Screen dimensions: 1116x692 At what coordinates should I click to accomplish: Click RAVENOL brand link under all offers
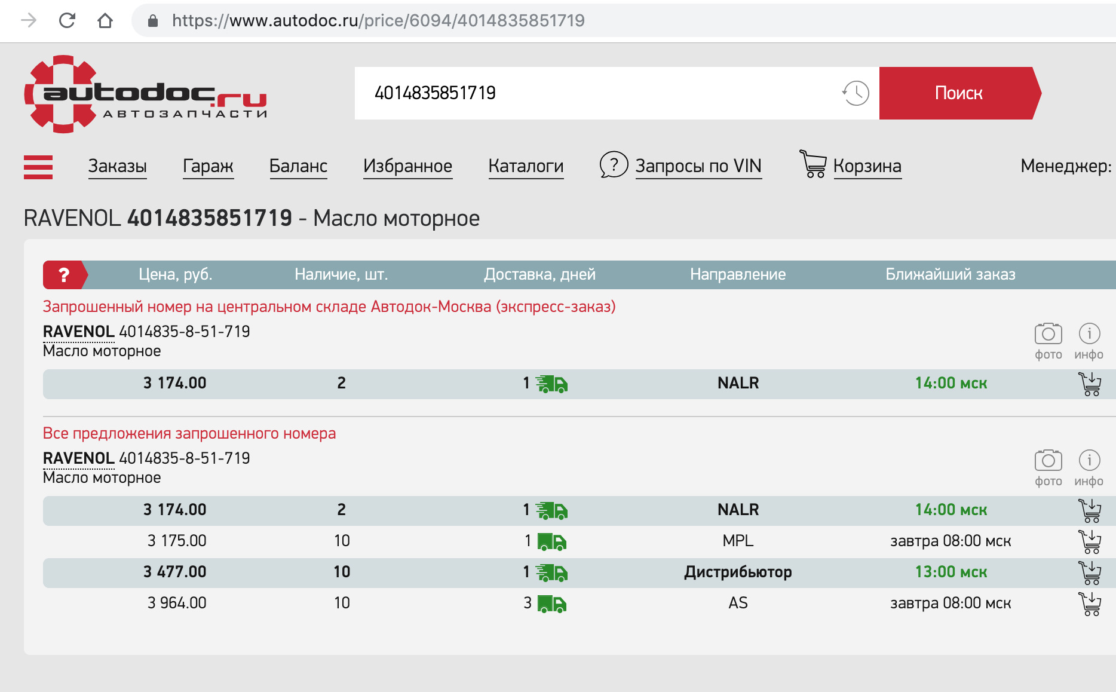(78, 458)
